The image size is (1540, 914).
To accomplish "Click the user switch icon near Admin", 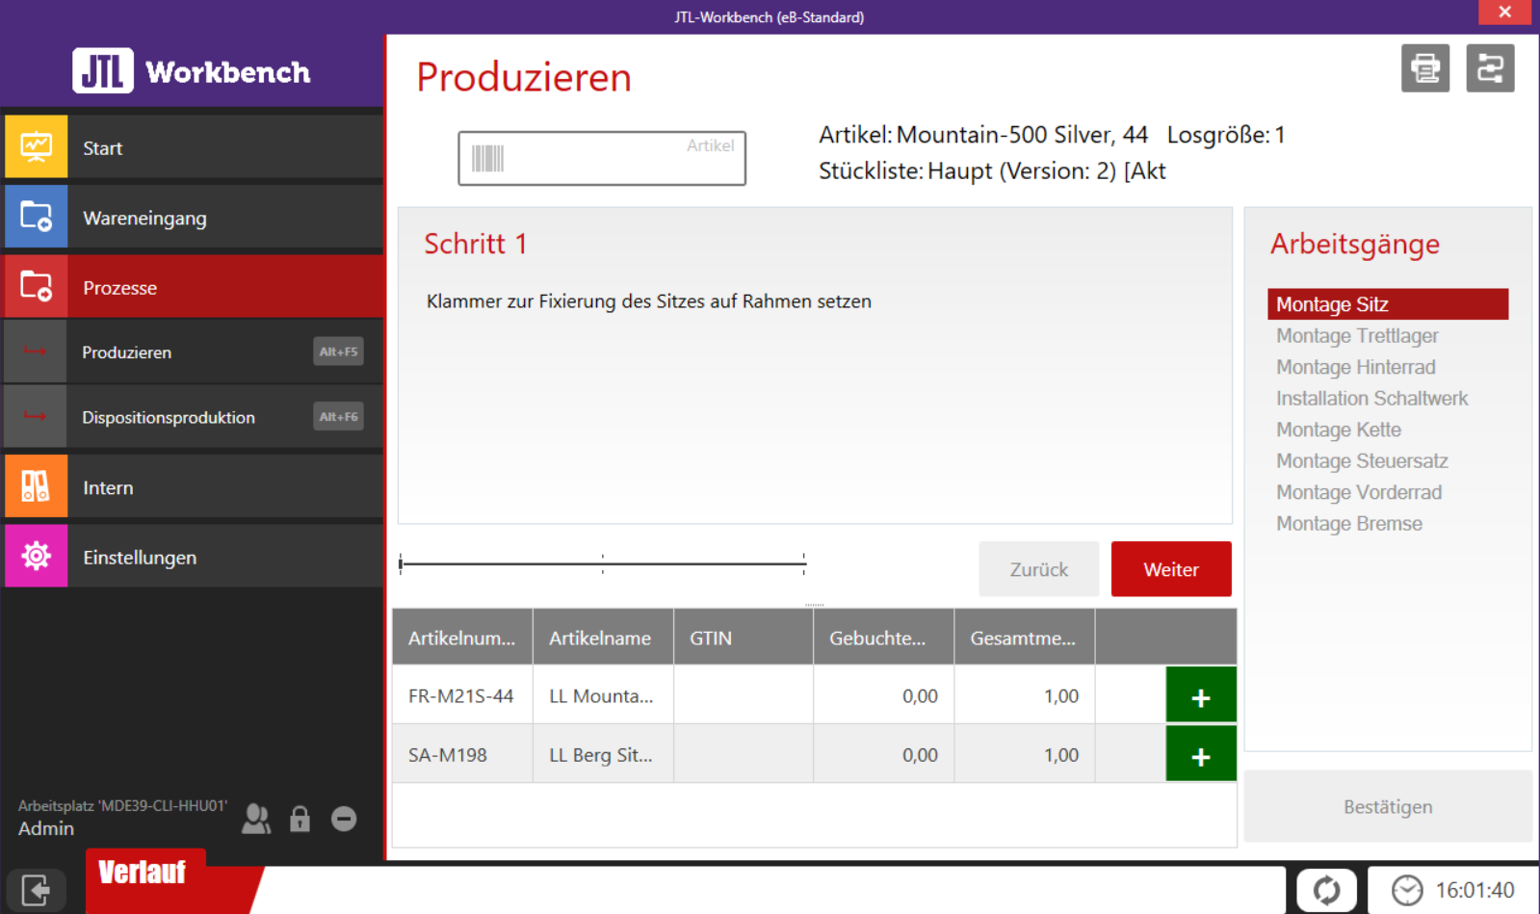I will 256,819.
